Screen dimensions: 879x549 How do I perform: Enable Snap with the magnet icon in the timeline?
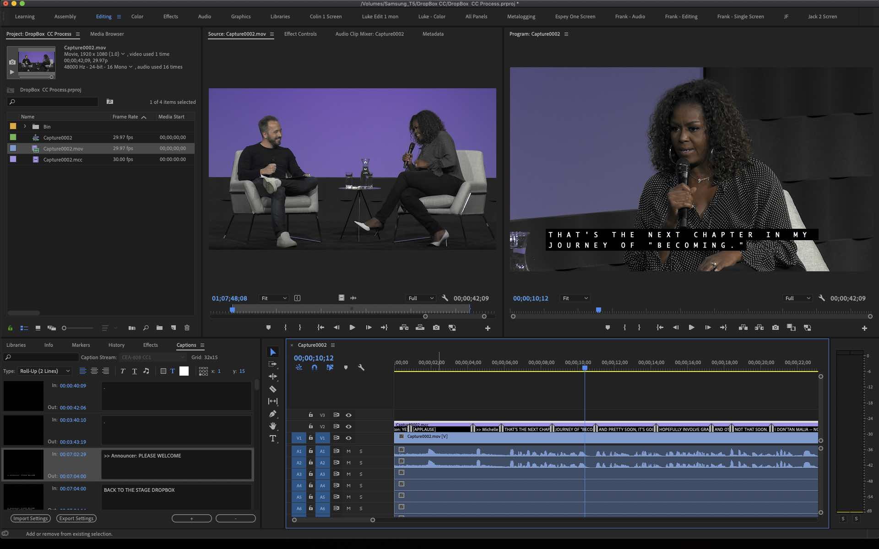point(315,367)
